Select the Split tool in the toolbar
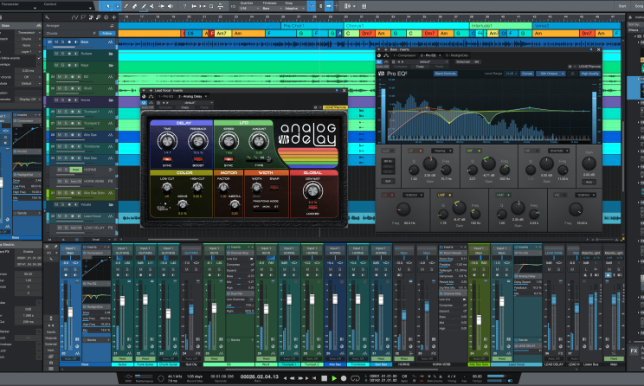Screen dimensions: 644x386 click(126, 6)
